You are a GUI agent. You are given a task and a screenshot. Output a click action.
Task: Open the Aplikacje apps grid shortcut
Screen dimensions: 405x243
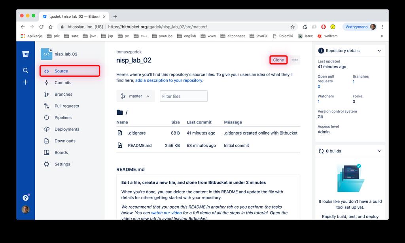pos(31,36)
